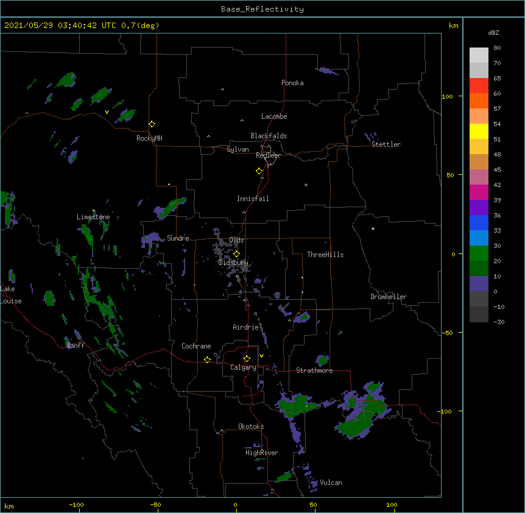Click the Base_Reflectivity title text

pyautogui.click(x=262, y=9)
